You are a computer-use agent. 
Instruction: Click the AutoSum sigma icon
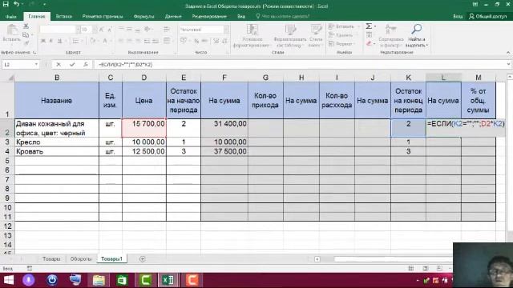tap(370, 26)
